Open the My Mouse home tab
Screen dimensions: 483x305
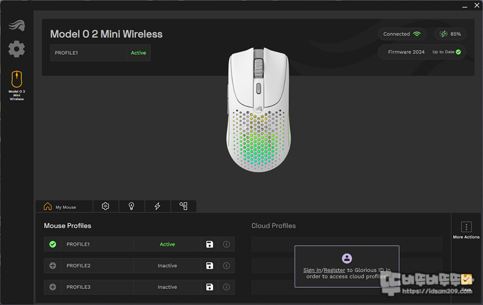(x=64, y=206)
